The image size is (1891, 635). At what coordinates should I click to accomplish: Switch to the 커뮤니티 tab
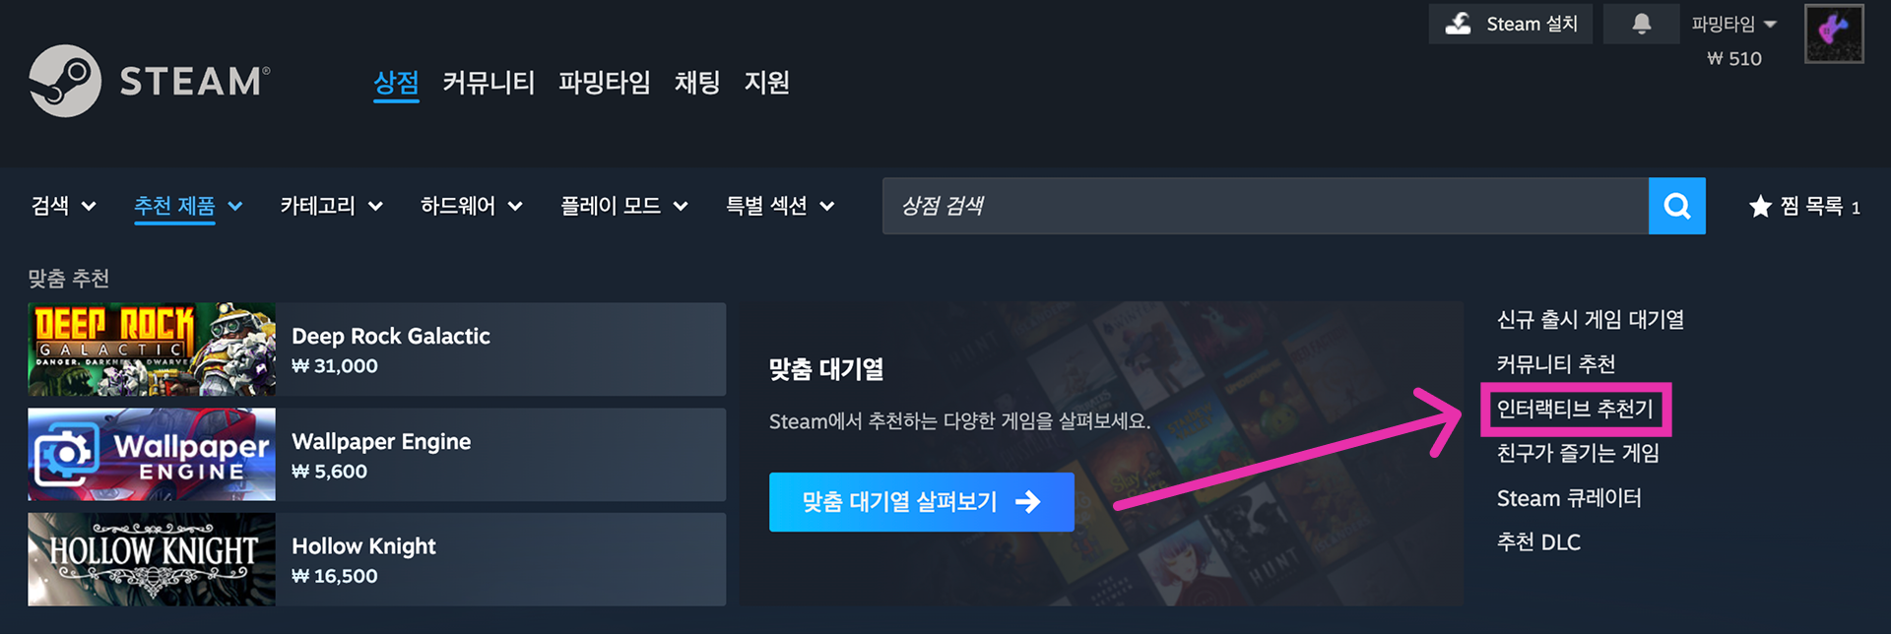tap(489, 82)
